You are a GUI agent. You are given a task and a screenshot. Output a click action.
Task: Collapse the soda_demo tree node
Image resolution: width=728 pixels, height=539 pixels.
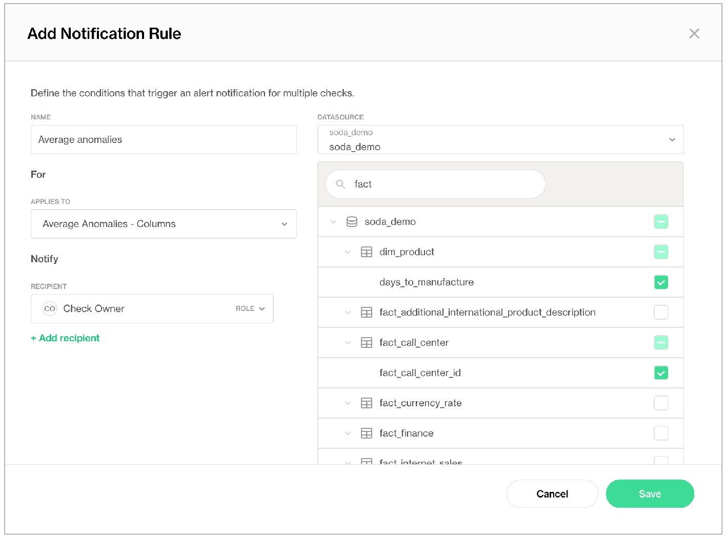click(x=333, y=222)
